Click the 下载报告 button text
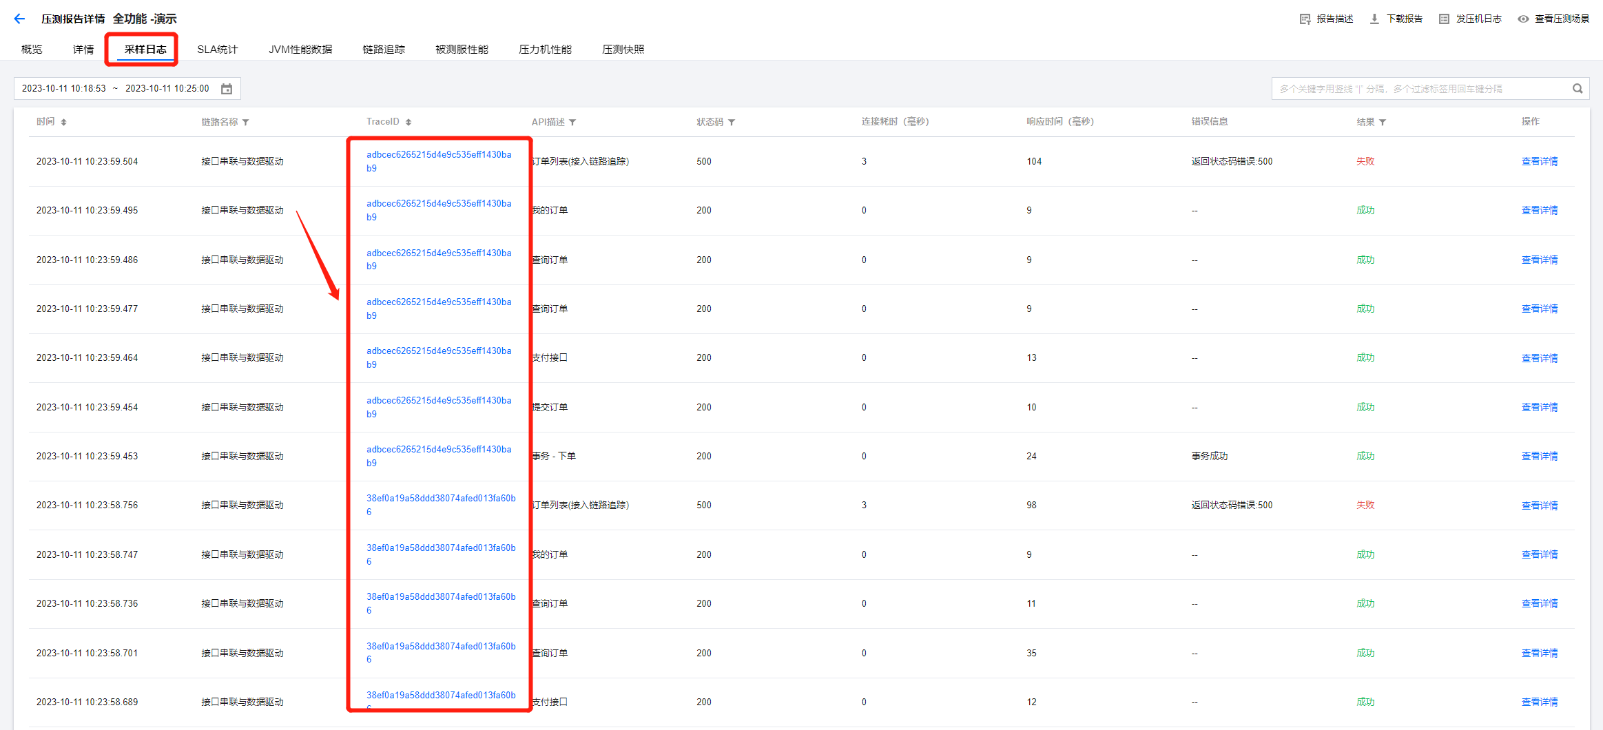Image resolution: width=1603 pixels, height=730 pixels. tap(1405, 19)
